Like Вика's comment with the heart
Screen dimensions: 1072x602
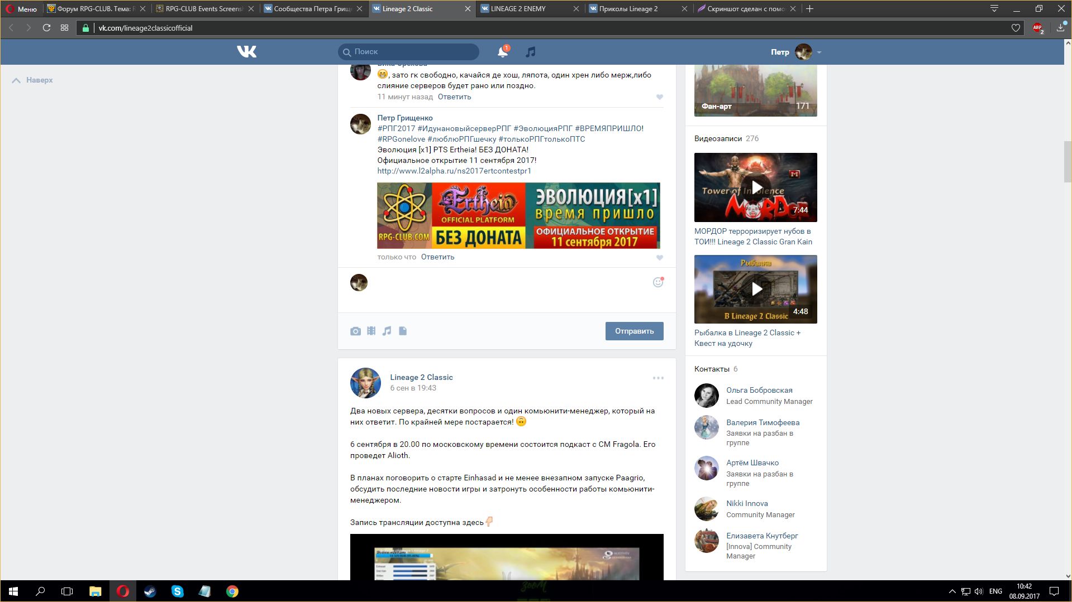pyautogui.click(x=660, y=97)
